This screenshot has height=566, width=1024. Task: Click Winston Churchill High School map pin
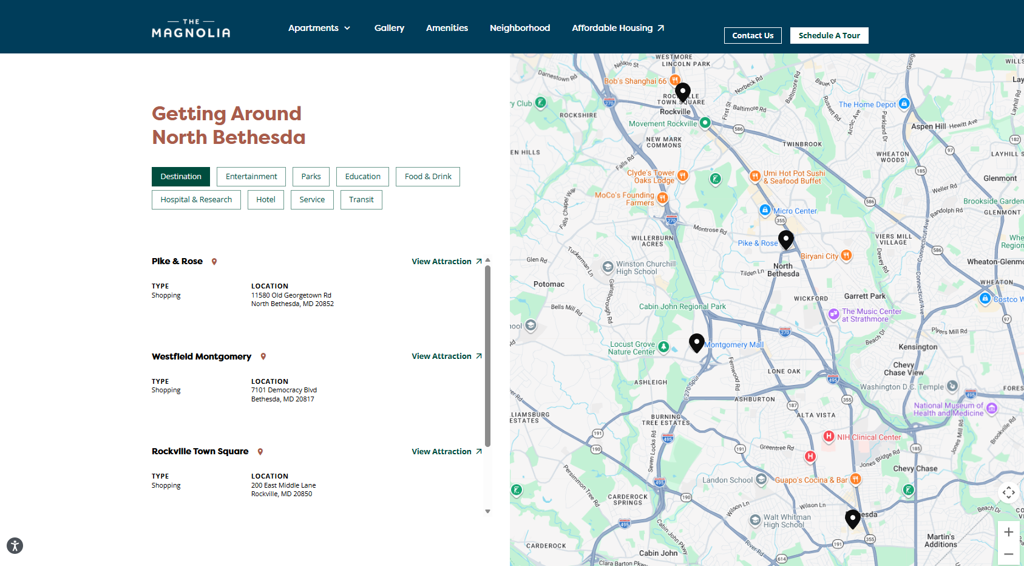(x=608, y=267)
